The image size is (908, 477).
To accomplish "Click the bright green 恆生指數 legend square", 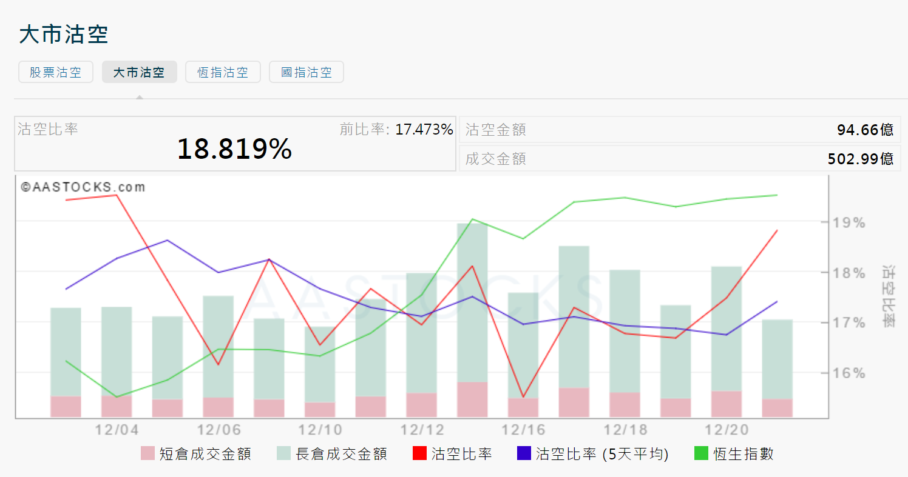I will click(702, 453).
